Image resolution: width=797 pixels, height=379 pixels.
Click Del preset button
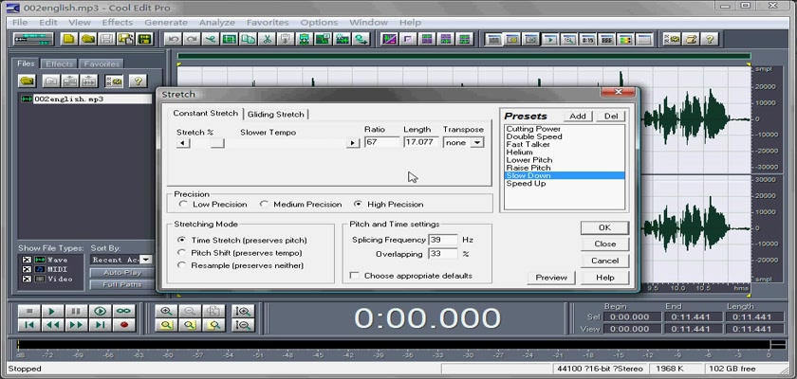click(x=610, y=117)
